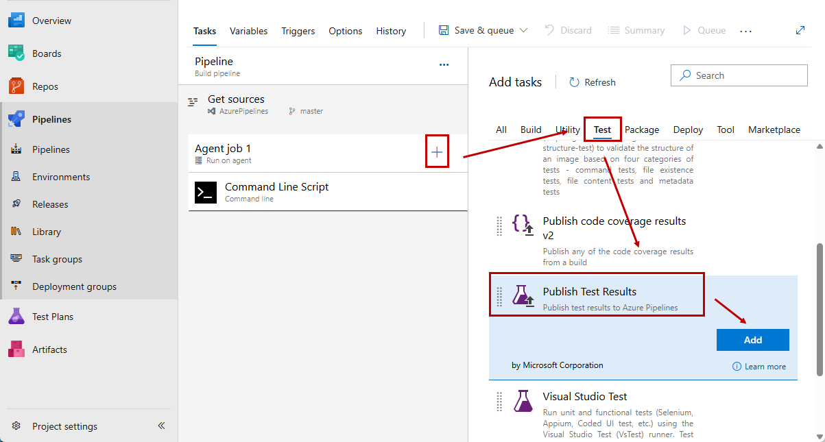
Task: Click the Environments sub-item icon
Action: pos(16,177)
